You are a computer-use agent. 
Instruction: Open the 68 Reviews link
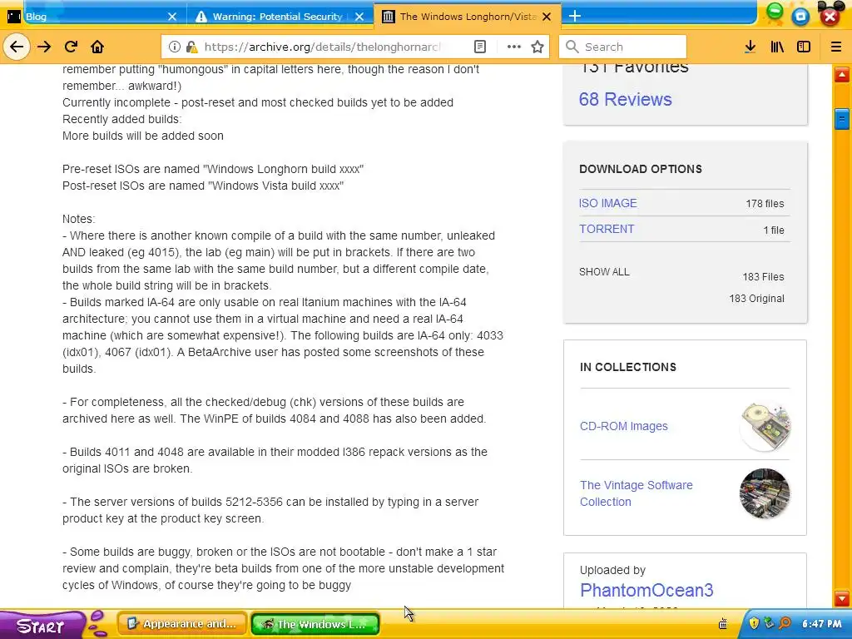625,100
